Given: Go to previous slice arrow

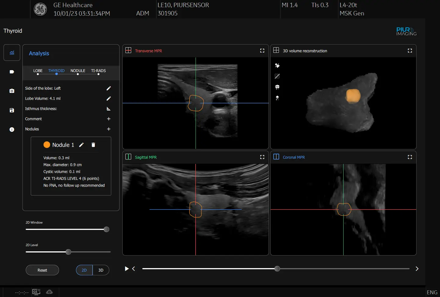Looking at the screenshot, I should [x=134, y=269].
